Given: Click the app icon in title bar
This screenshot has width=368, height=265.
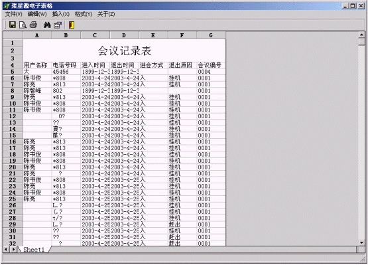Looking at the screenshot, I should pyautogui.click(x=7, y=5).
